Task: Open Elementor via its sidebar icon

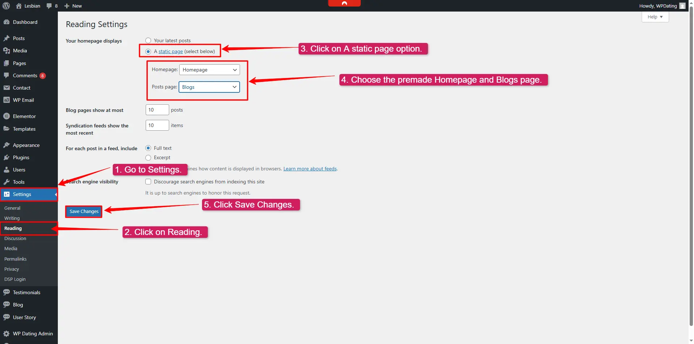Action: pyautogui.click(x=7, y=116)
